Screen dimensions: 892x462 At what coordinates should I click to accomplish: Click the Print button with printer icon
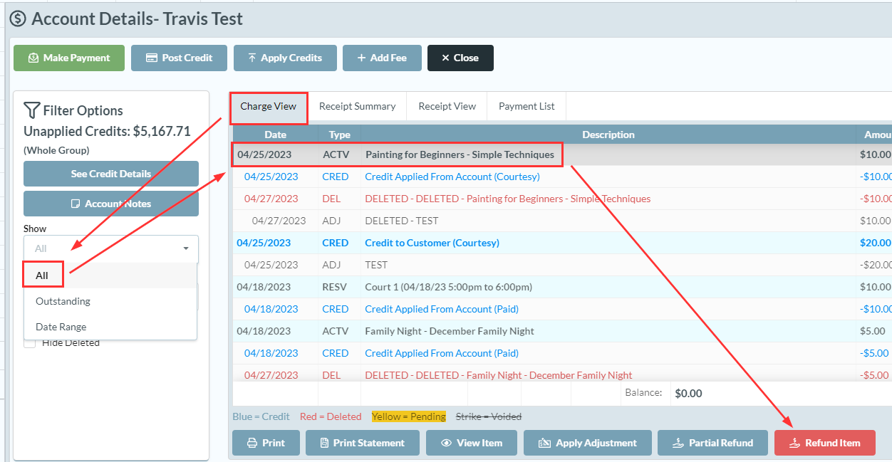pyautogui.click(x=266, y=443)
